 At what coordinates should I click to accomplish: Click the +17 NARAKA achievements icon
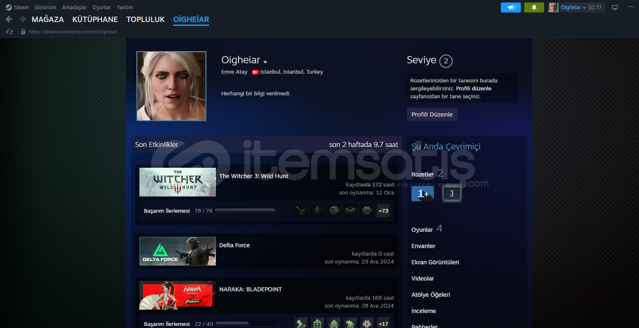coord(383,323)
